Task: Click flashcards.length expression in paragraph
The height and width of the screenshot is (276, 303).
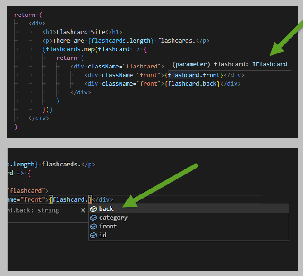Action: click(x=120, y=41)
